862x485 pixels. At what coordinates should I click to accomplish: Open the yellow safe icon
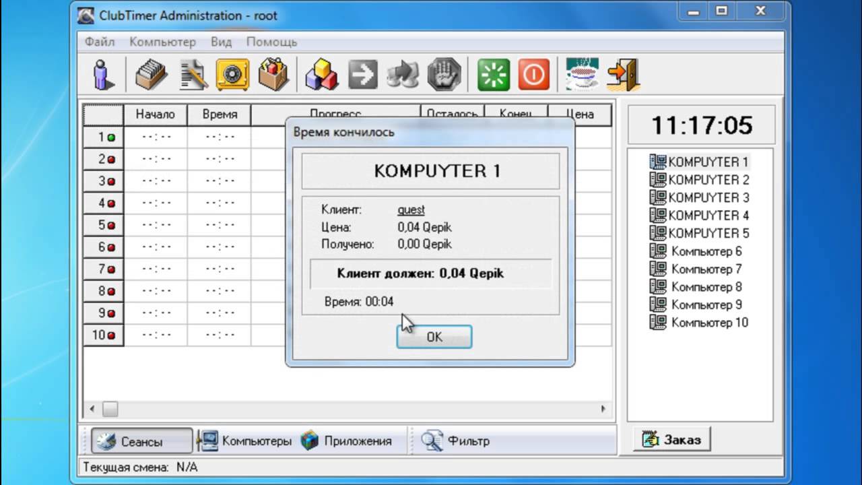pyautogui.click(x=232, y=74)
